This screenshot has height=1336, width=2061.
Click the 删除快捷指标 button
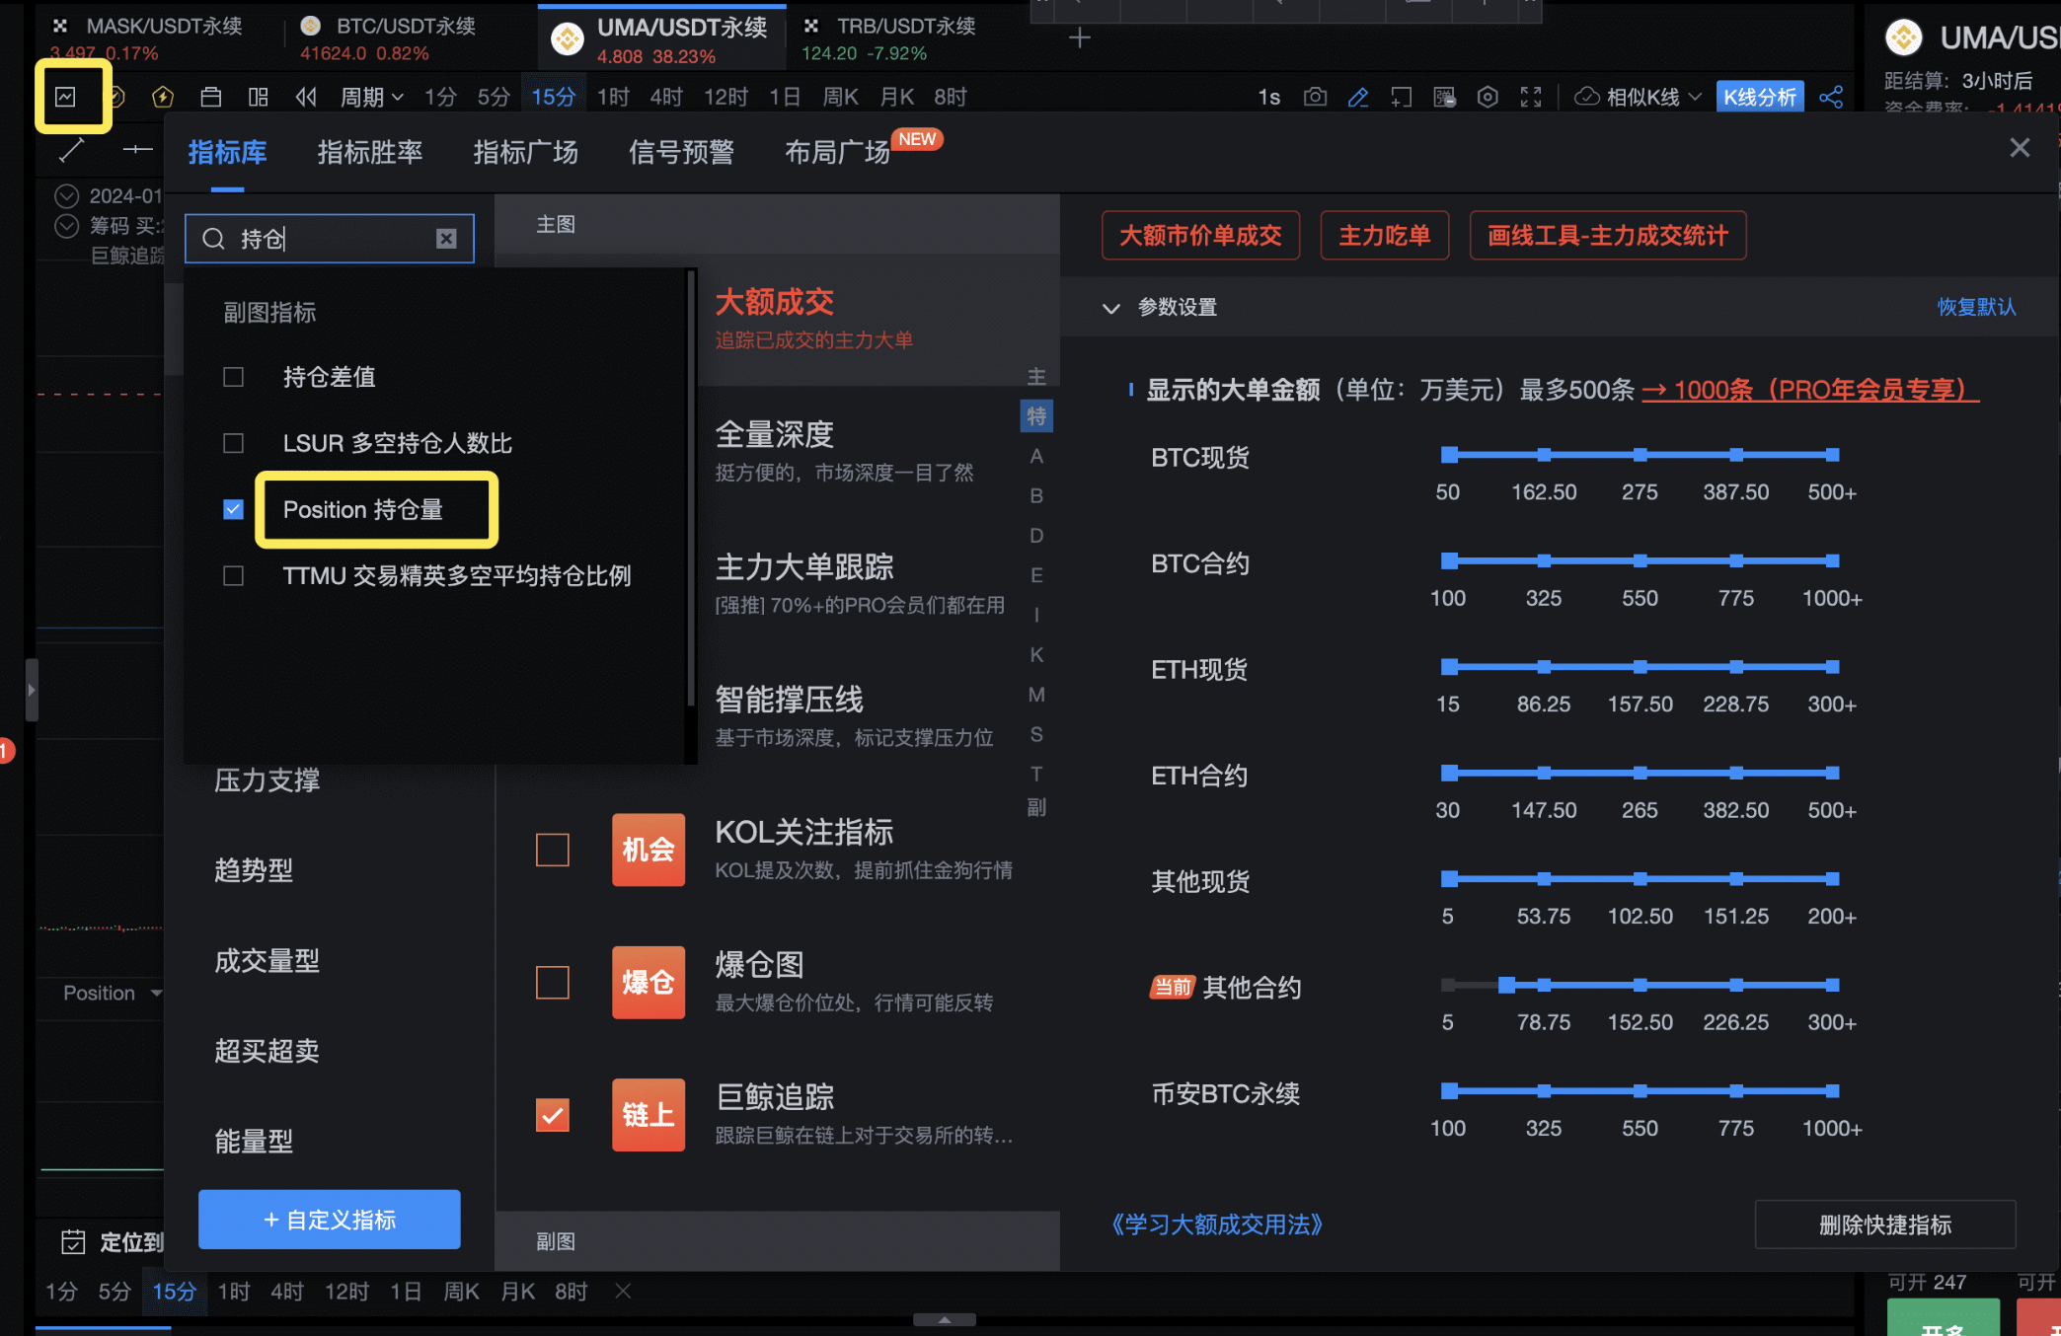tap(1884, 1225)
